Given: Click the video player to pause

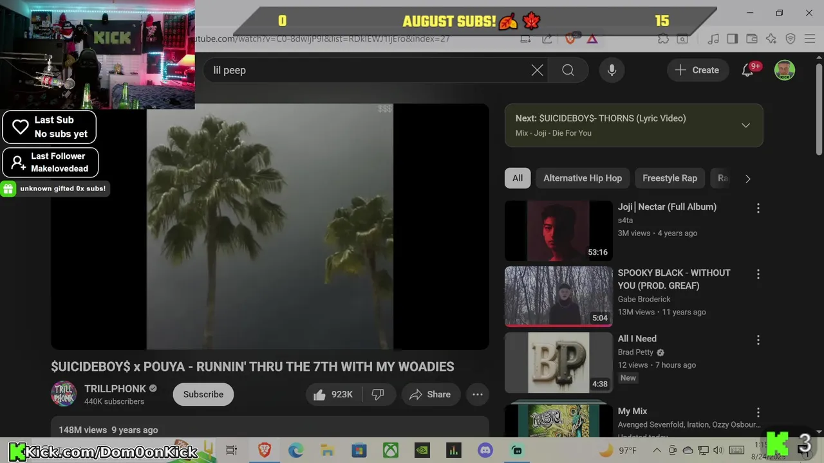Looking at the screenshot, I should pyautogui.click(x=270, y=226).
